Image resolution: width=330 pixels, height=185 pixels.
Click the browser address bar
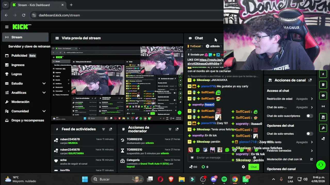(x=126, y=15)
